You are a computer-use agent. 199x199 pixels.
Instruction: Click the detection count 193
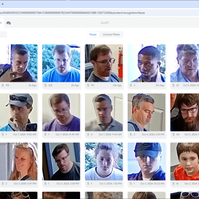click(7, 85)
